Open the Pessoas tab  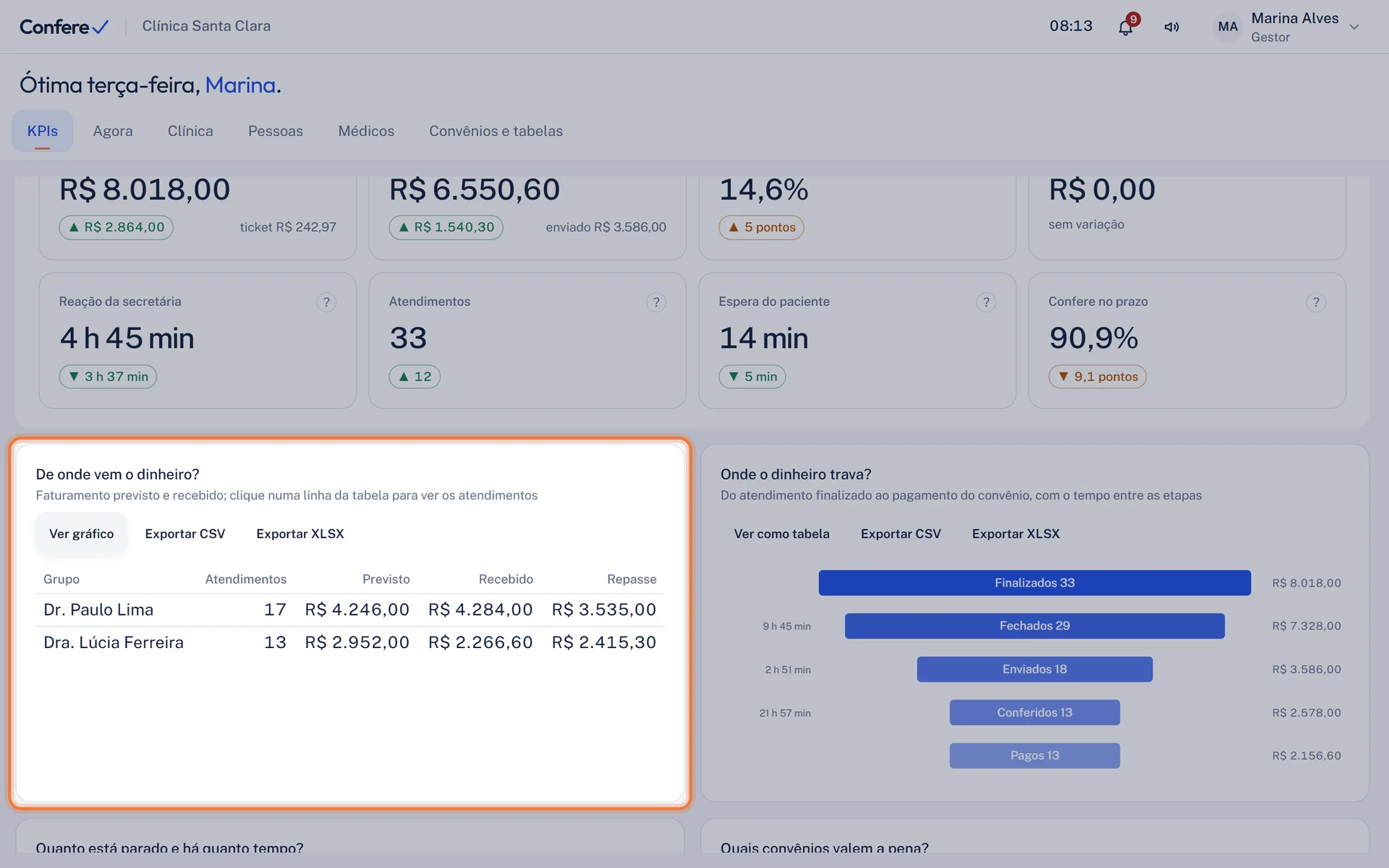pyautogui.click(x=276, y=131)
